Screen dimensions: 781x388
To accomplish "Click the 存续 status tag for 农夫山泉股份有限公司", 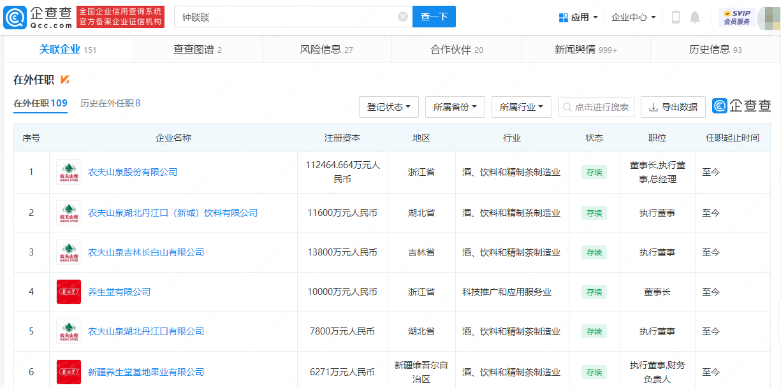I will pyautogui.click(x=594, y=172).
